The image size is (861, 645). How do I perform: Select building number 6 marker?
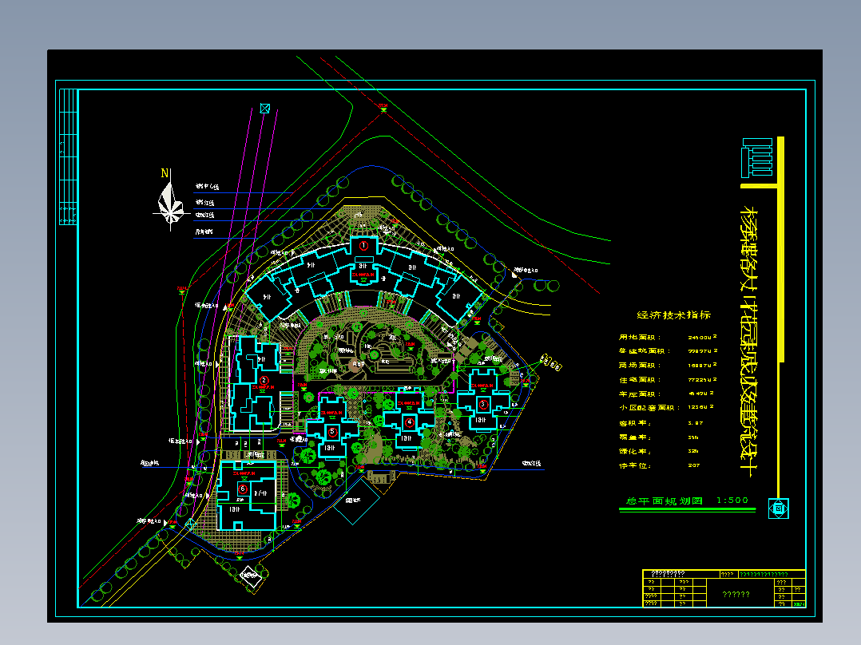(x=242, y=489)
